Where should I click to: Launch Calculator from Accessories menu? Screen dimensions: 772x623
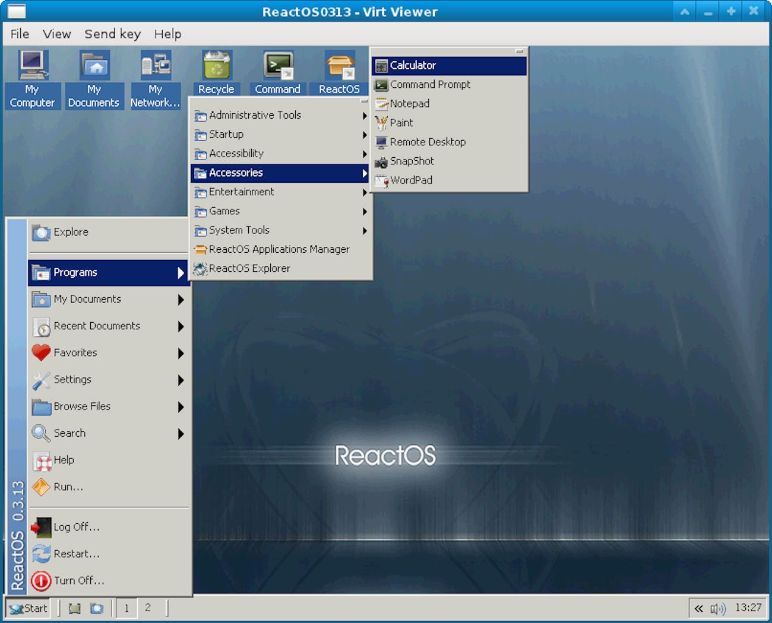pos(413,65)
